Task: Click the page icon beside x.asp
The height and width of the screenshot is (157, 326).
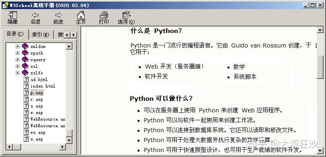Action: click(26, 139)
